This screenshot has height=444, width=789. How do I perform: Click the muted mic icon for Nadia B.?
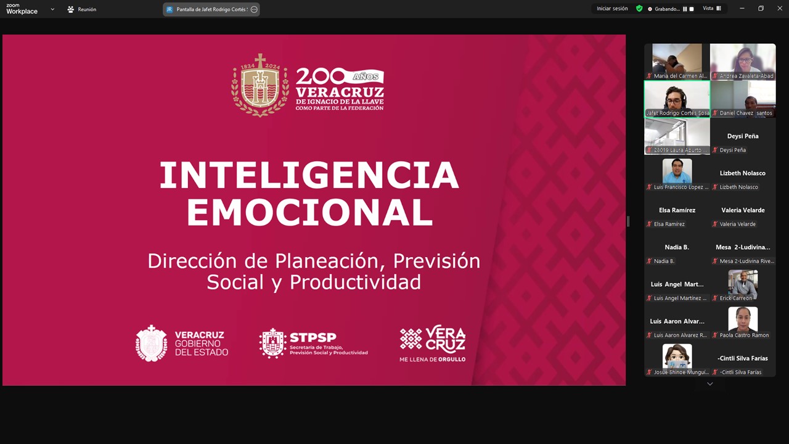click(649, 261)
